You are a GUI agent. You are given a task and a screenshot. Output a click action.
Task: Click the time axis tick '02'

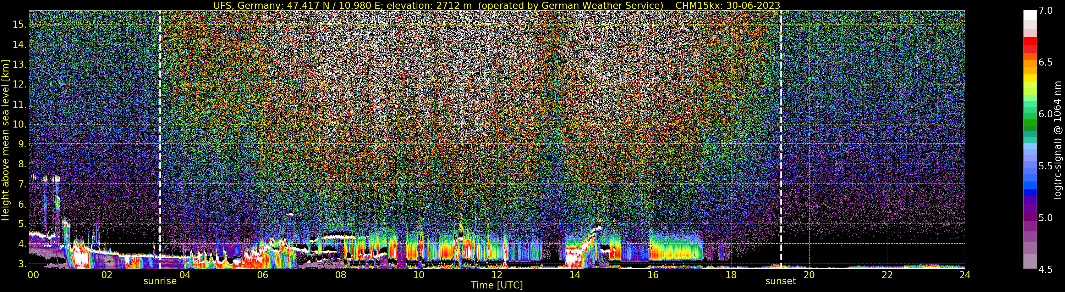pos(107,275)
